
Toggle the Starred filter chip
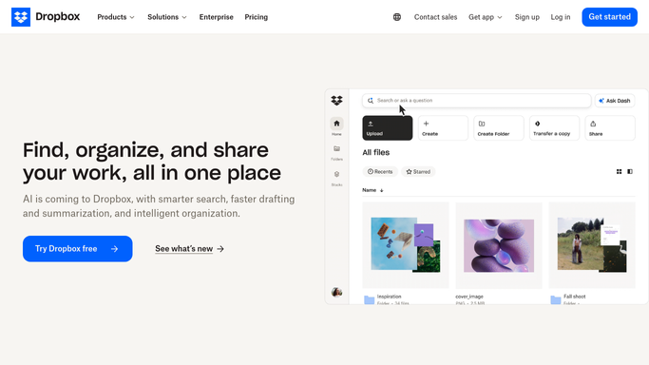pos(418,171)
